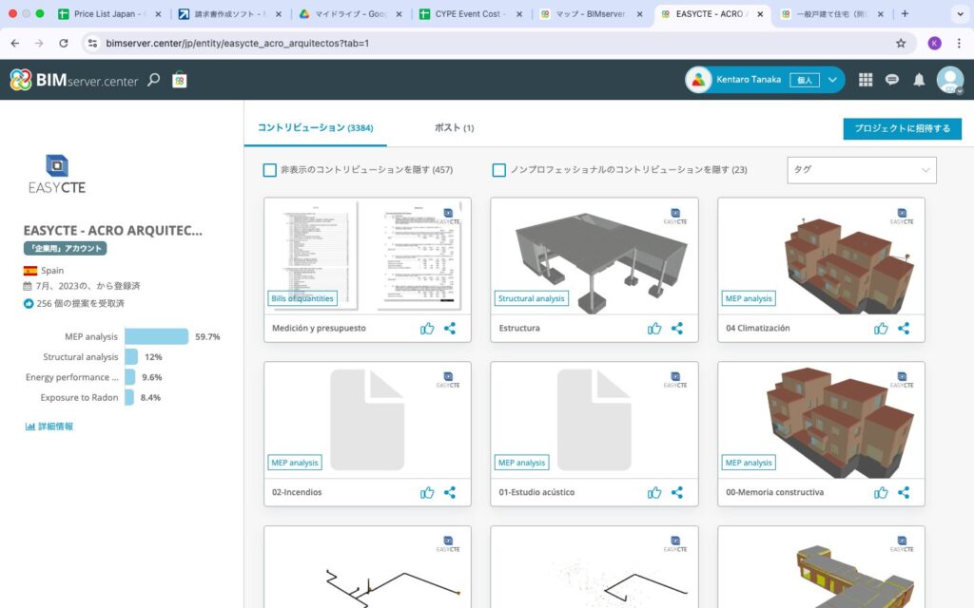Like the Estructura contribution

(654, 328)
